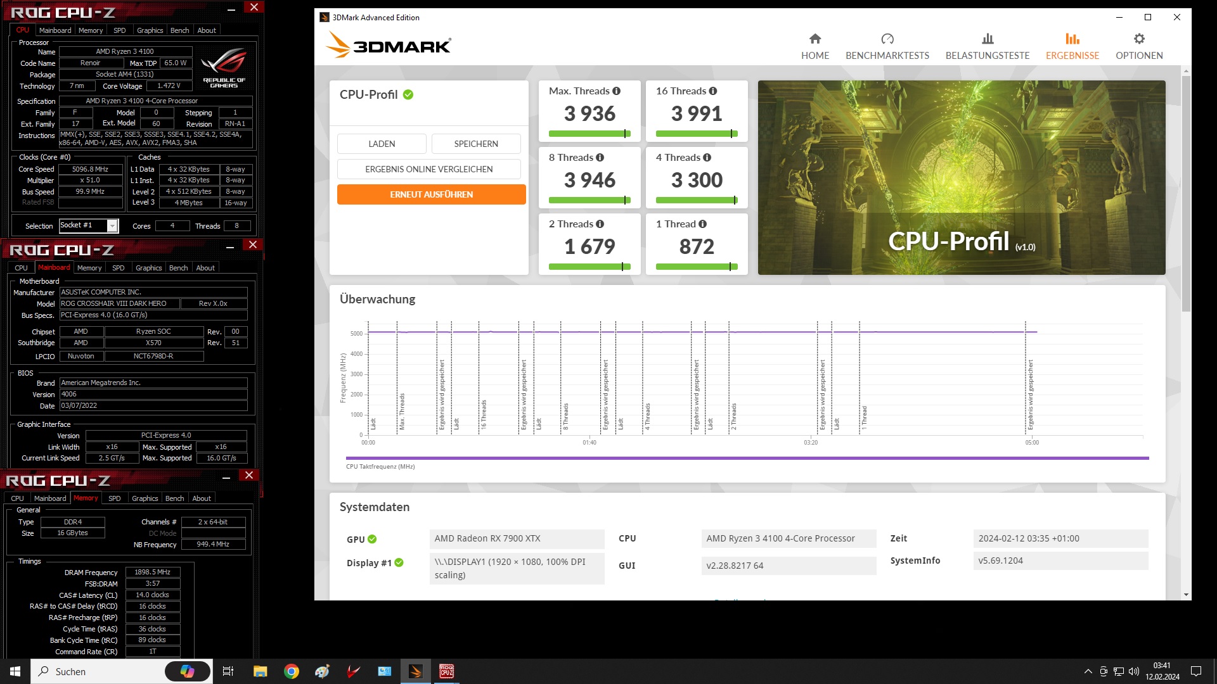Click the 4 Threads score progress bar
Viewport: 1217px width, 684px height.
(697, 200)
